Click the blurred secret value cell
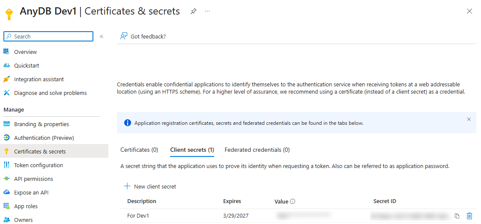Viewport: 481px width, 224px height. [303, 216]
